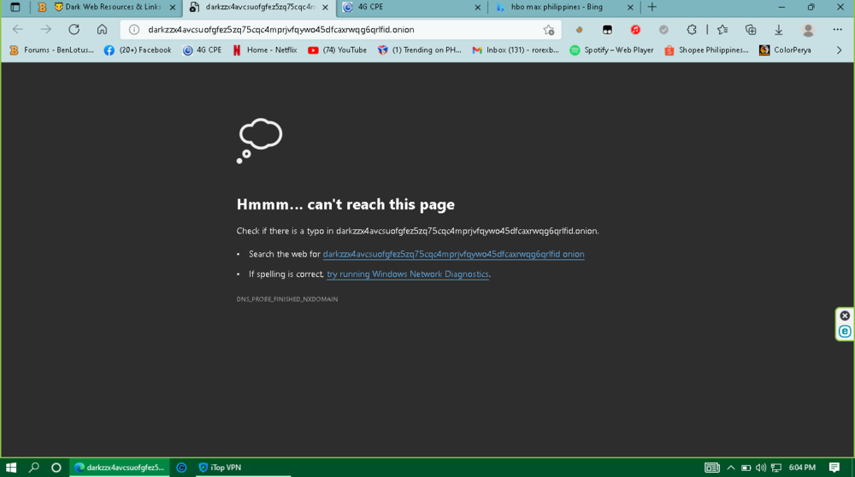Viewport: 855px width, 477px height.
Task: Open Trending on PH bookmark
Action: click(419, 50)
